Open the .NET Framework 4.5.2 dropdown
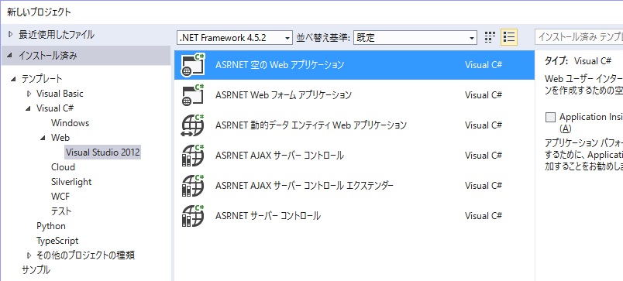 pos(235,38)
